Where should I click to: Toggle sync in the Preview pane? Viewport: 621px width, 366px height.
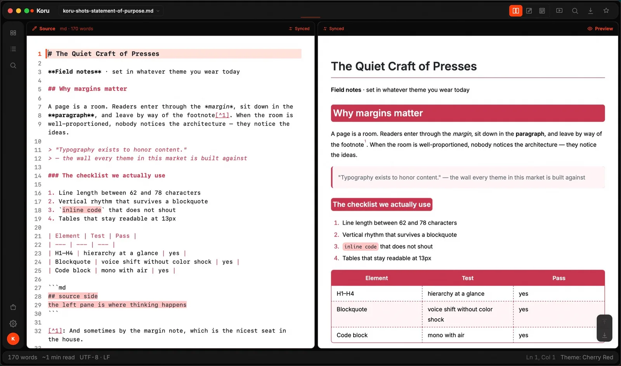[333, 29]
